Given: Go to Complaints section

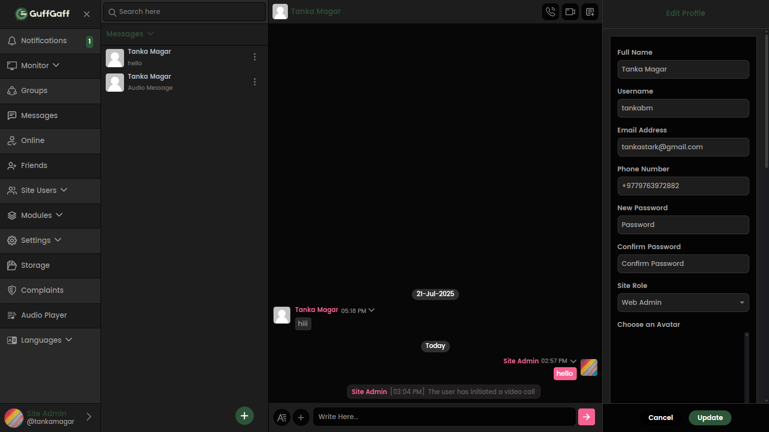Looking at the screenshot, I should 42,290.
